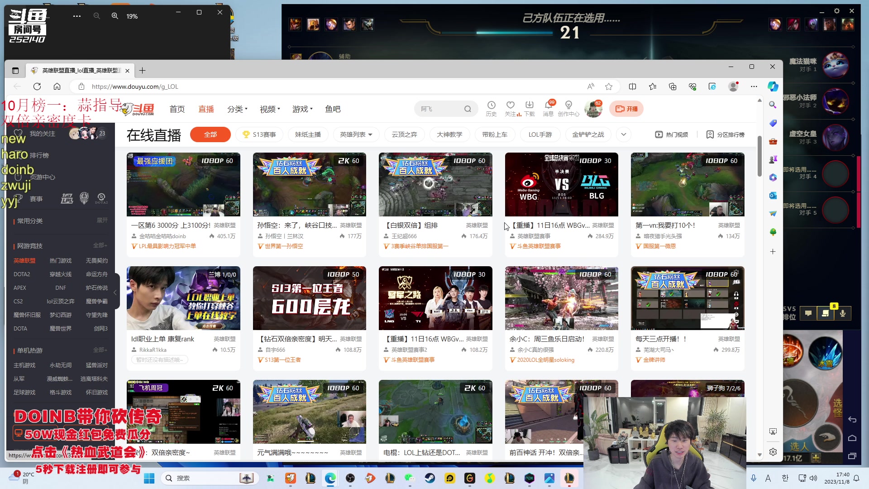Open the 游戏 dropdown in Douyu nav

(x=302, y=109)
